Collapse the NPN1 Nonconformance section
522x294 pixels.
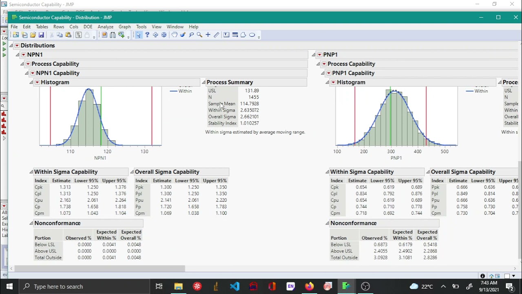pos(31,223)
